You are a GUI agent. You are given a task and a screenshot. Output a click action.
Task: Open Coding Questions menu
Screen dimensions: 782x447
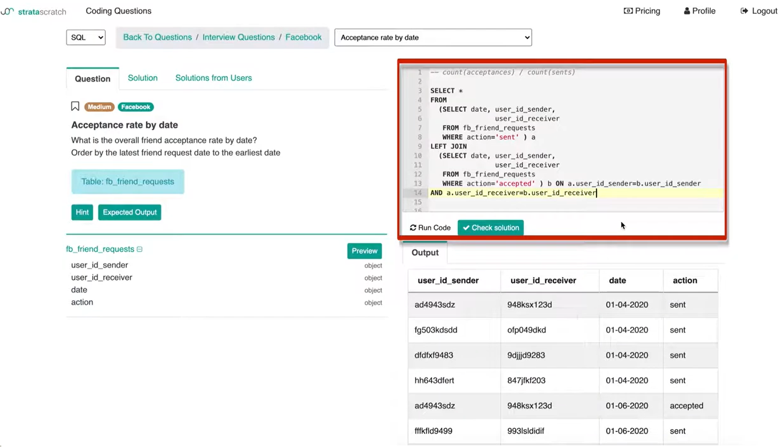[119, 11]
